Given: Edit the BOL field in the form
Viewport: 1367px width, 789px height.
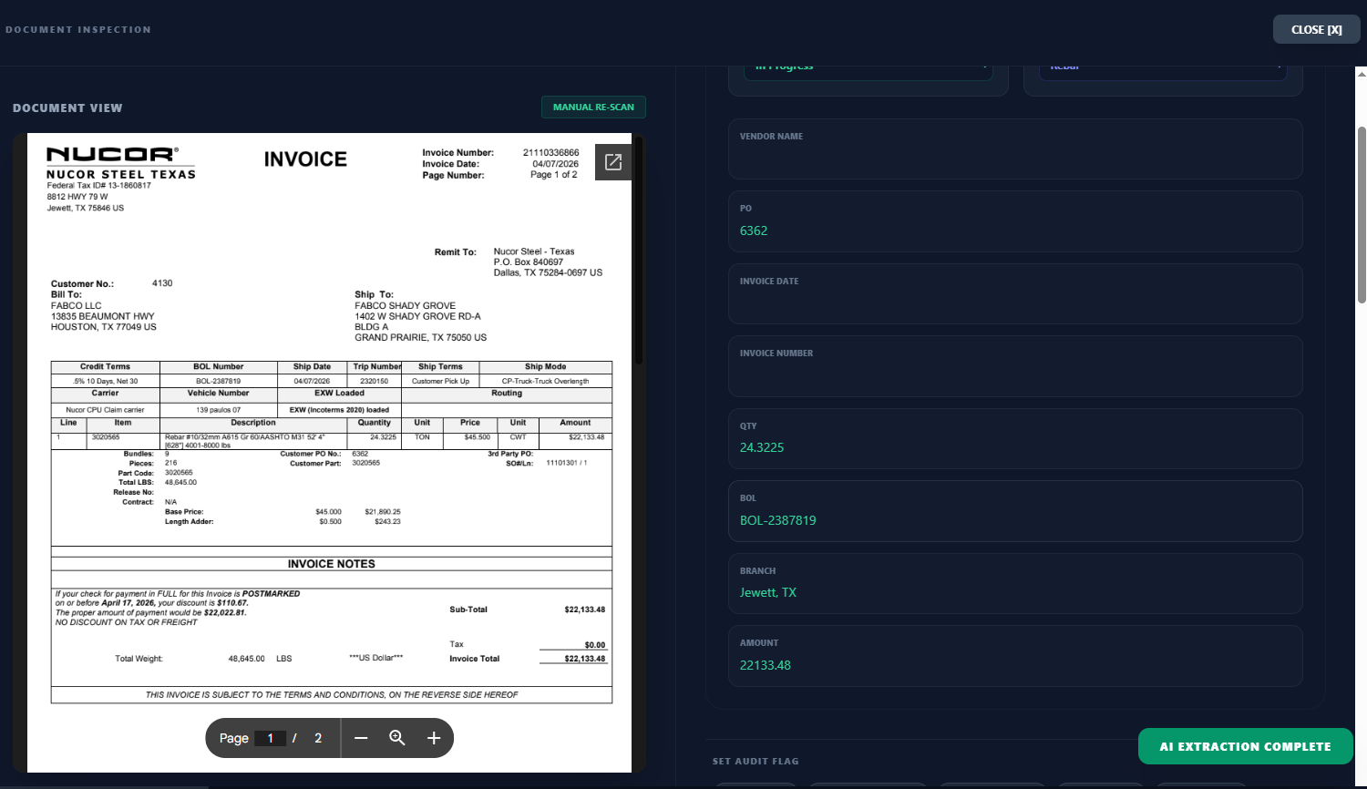Looking at the screenshot, I should click(x=1015, y=511).
